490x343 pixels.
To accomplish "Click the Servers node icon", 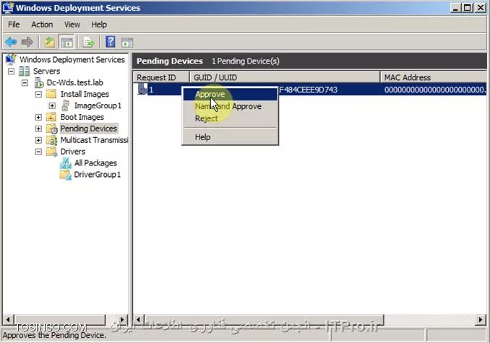I will [x=25, y=71].
